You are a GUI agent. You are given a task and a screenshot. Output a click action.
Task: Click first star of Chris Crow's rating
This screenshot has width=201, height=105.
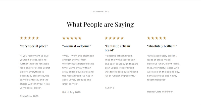(x=22, y=38)
